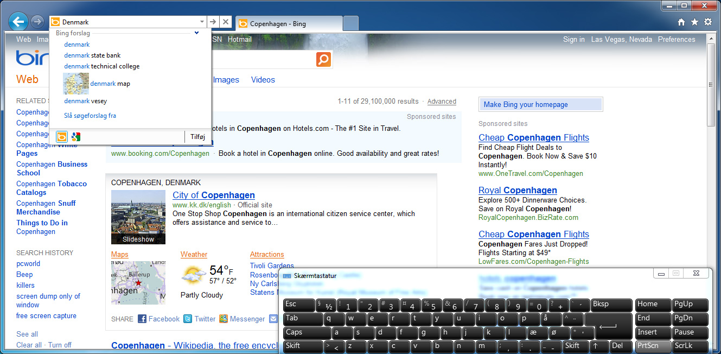
Task: Pick the 'denmark map' suggestion thumbnail
Action: click(76, 84)
